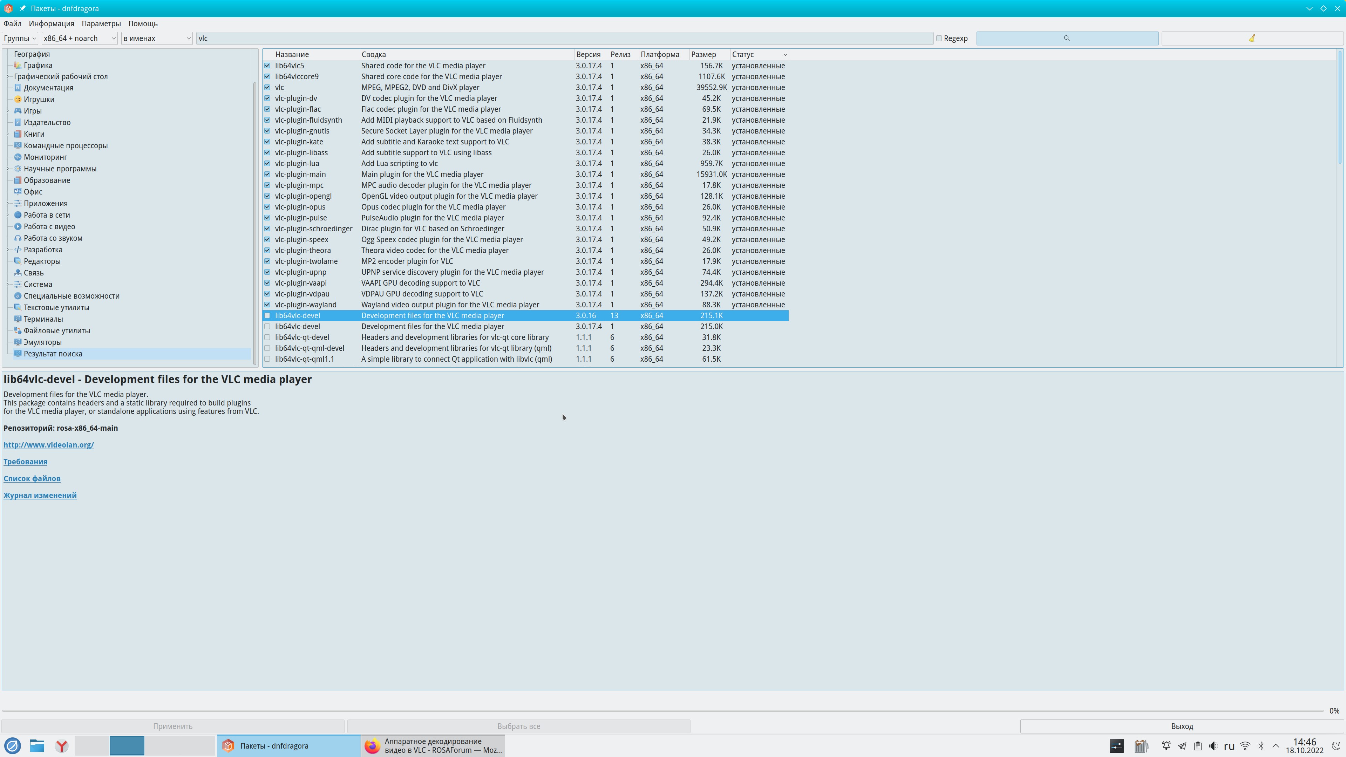Screen dimensions: 1346x757
Task: Uncheck the vlc-plugin-wayland package checkbox
Action: pyautogui.click(x=267, y=305)
